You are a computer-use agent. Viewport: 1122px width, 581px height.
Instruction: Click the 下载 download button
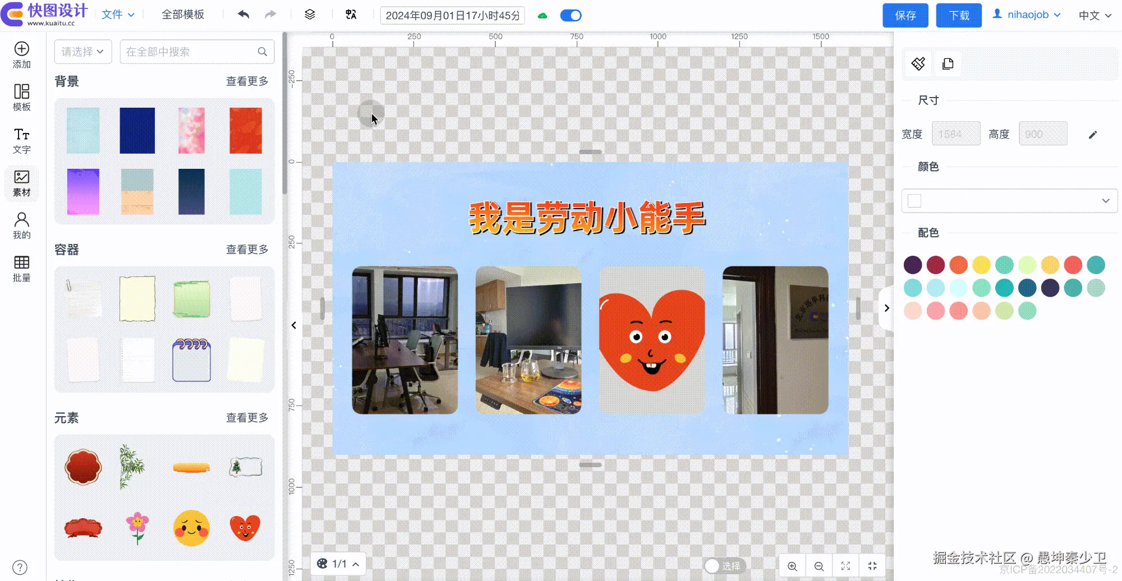point(959,15)
